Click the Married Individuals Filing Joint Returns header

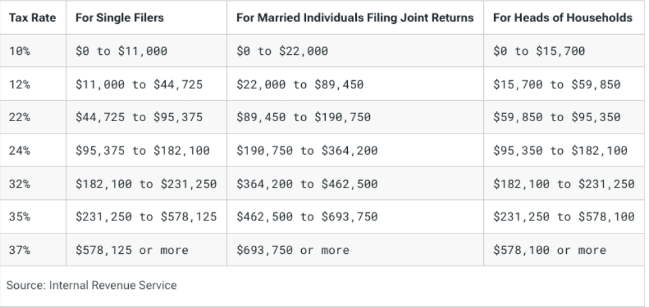pyautogui.click(x=354, y=19)
